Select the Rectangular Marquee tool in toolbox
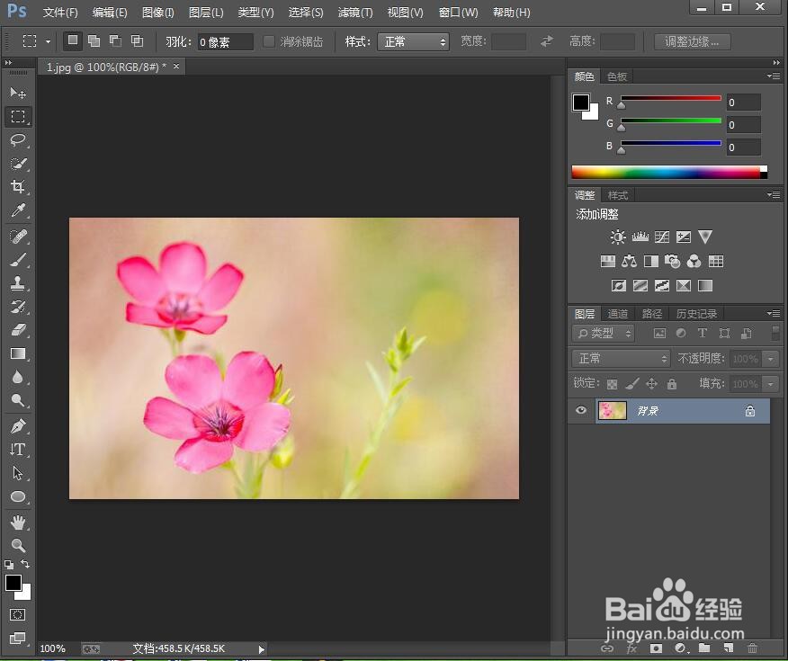 pyautogui.click(x=18, y=117)
